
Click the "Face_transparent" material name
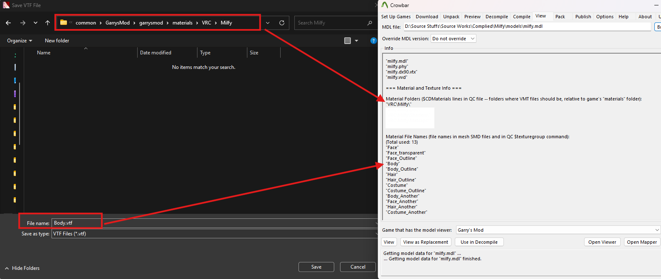tap(406, 153)
